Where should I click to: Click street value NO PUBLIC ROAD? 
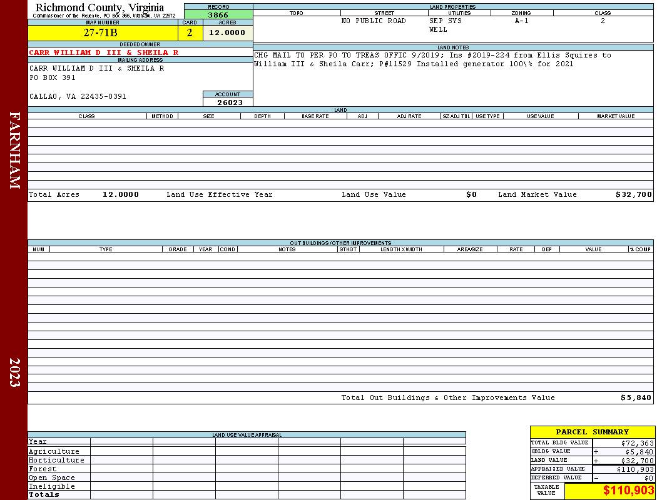point(374,21)
